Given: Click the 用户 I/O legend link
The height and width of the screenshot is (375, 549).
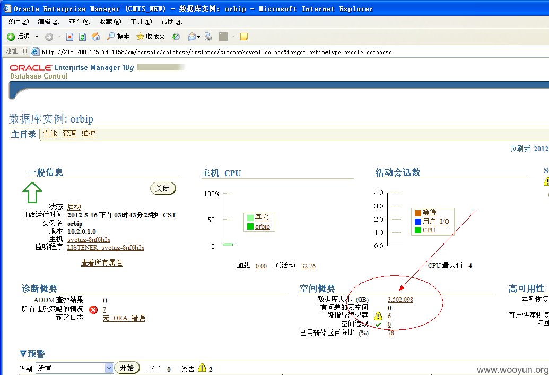Looking at the screenshot, I should pos(435,221).
